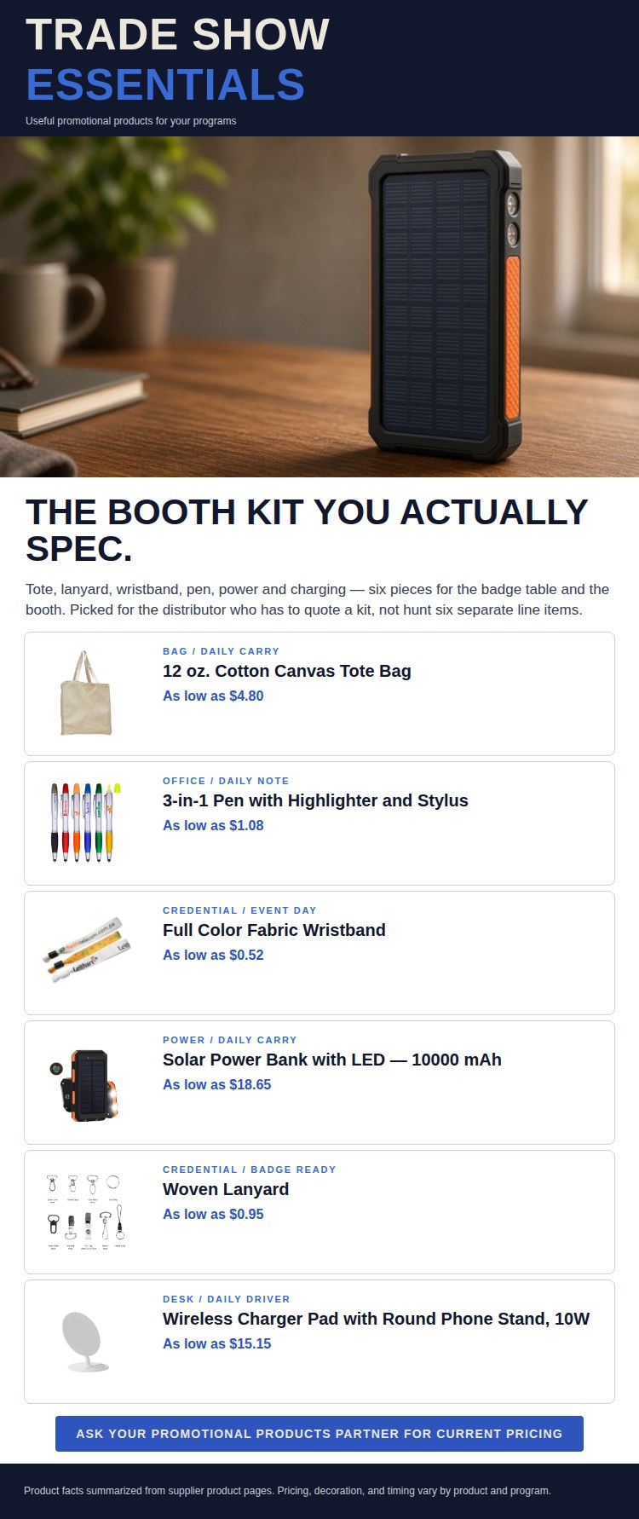Click the POWER / DAILY CARRY category label

click(x=230, y=1040)
